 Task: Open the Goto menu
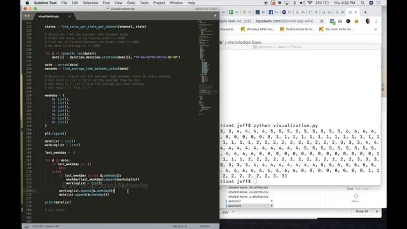point(131,3)
